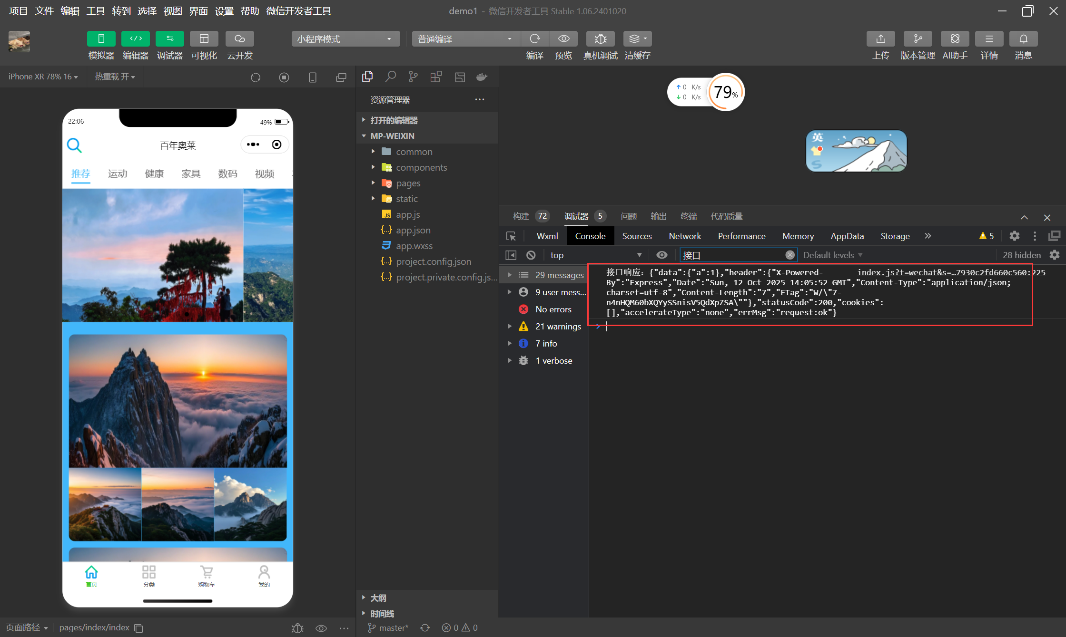Image resolution: width=1066 pixels, height=637 pixels.
Task: Click the element inspector arrow icon
Action: (511, 236)
